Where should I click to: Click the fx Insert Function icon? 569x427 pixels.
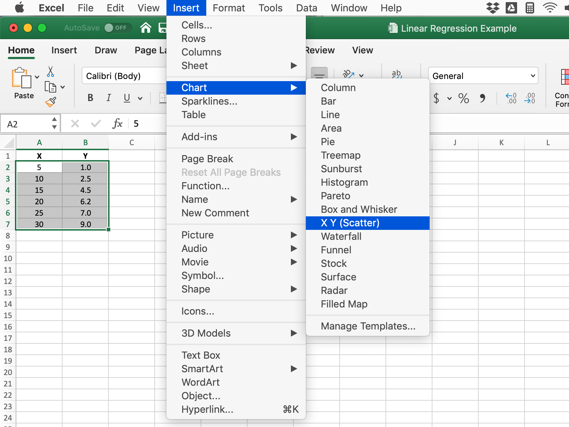117,124
